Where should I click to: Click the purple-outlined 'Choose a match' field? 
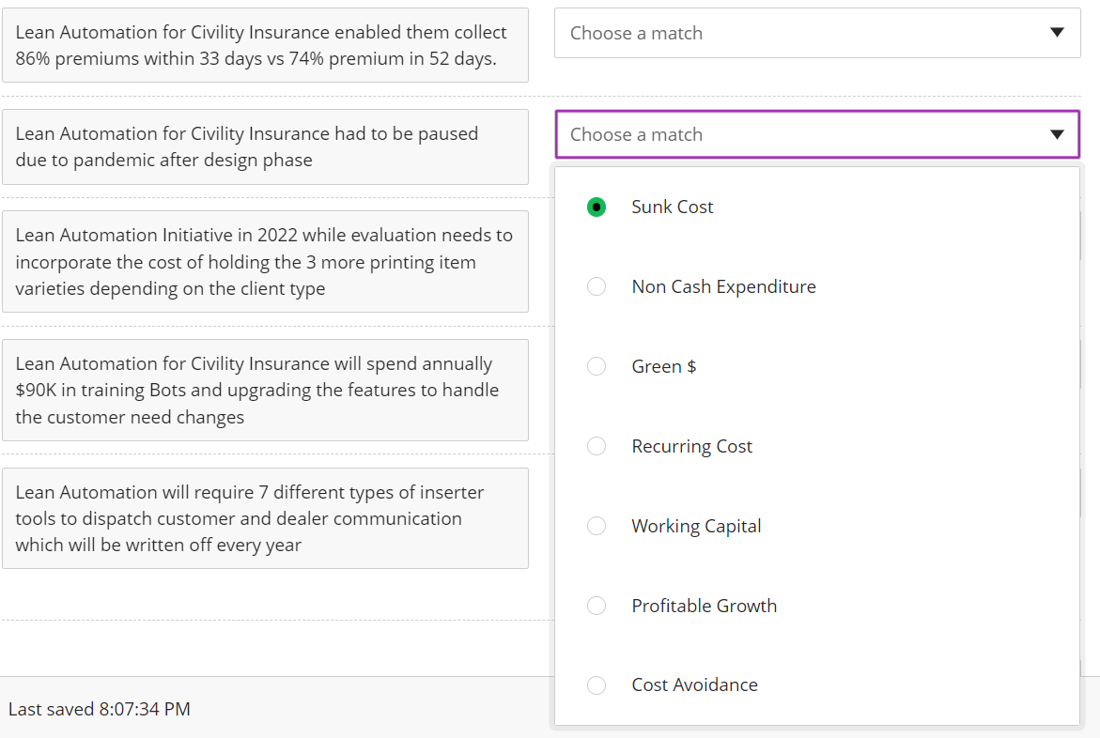coord(798,134)
